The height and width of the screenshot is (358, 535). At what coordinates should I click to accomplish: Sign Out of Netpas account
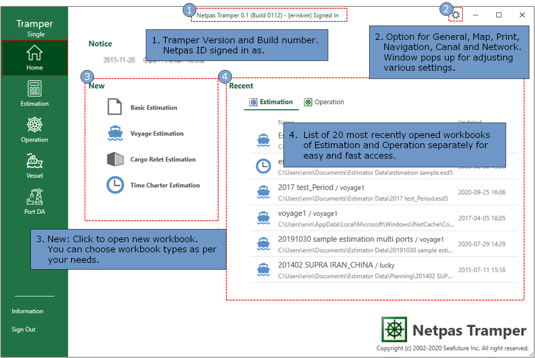coord(24,329)
